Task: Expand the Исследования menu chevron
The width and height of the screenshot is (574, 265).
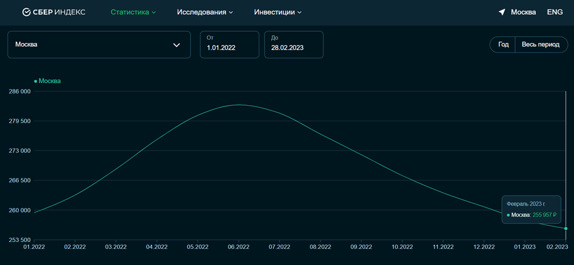Action: point(231,12)
